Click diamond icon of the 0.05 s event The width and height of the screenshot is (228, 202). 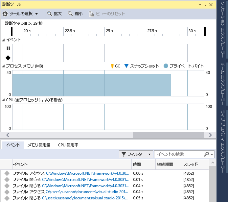click(7, 198)
